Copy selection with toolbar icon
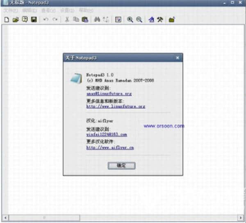This screenshot has height=223, width=246. point(76,20)
